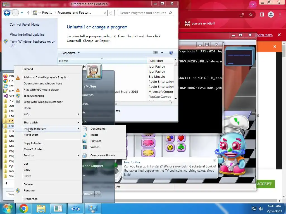Select the pink frosting cake layer
Viewport: 286px width, 214px height.
148,143
